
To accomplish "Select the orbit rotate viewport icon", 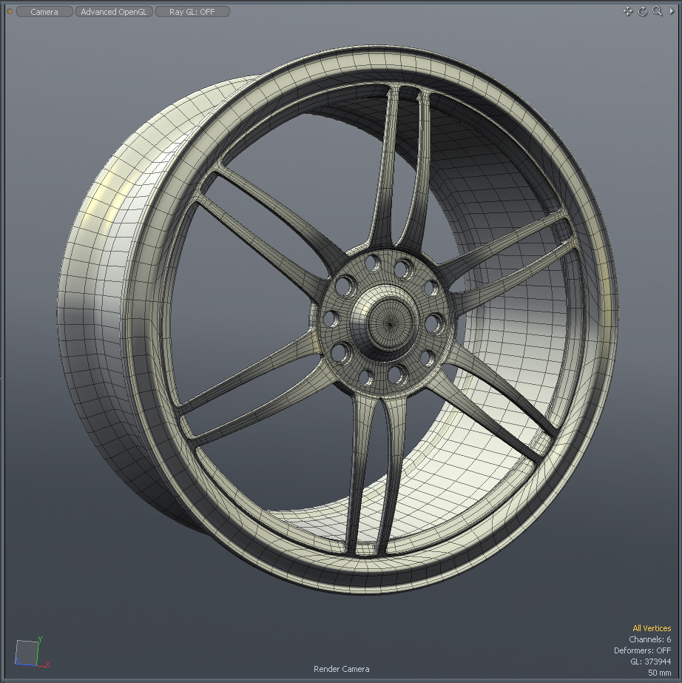I will pos(642,12).
